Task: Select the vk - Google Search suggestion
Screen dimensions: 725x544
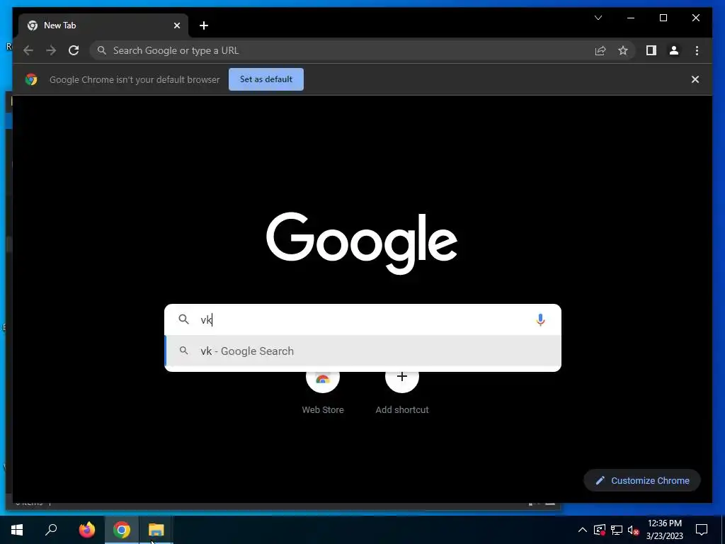Action: 362,351
